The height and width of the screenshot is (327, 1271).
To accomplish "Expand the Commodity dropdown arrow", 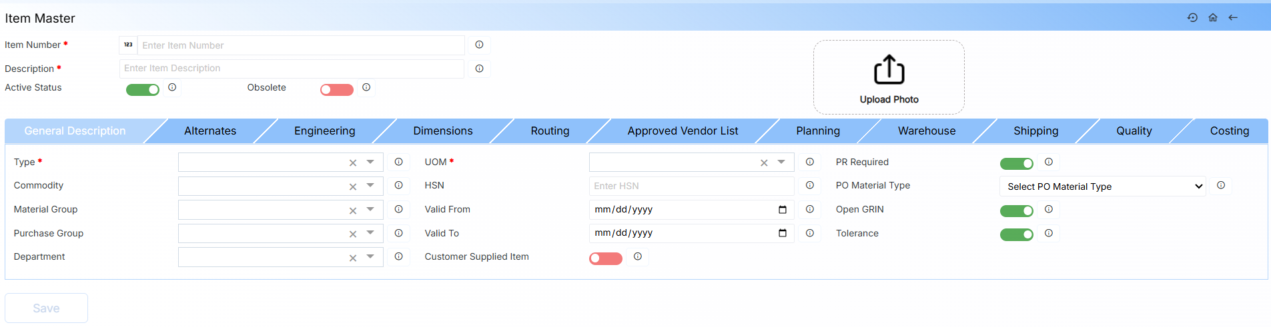I will click(x=370, y=186).
